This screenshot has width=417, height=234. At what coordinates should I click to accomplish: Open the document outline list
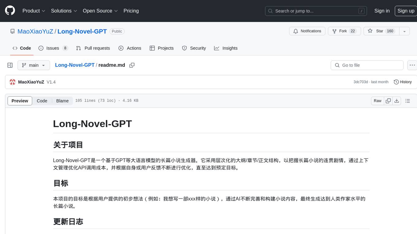(407, 101)
